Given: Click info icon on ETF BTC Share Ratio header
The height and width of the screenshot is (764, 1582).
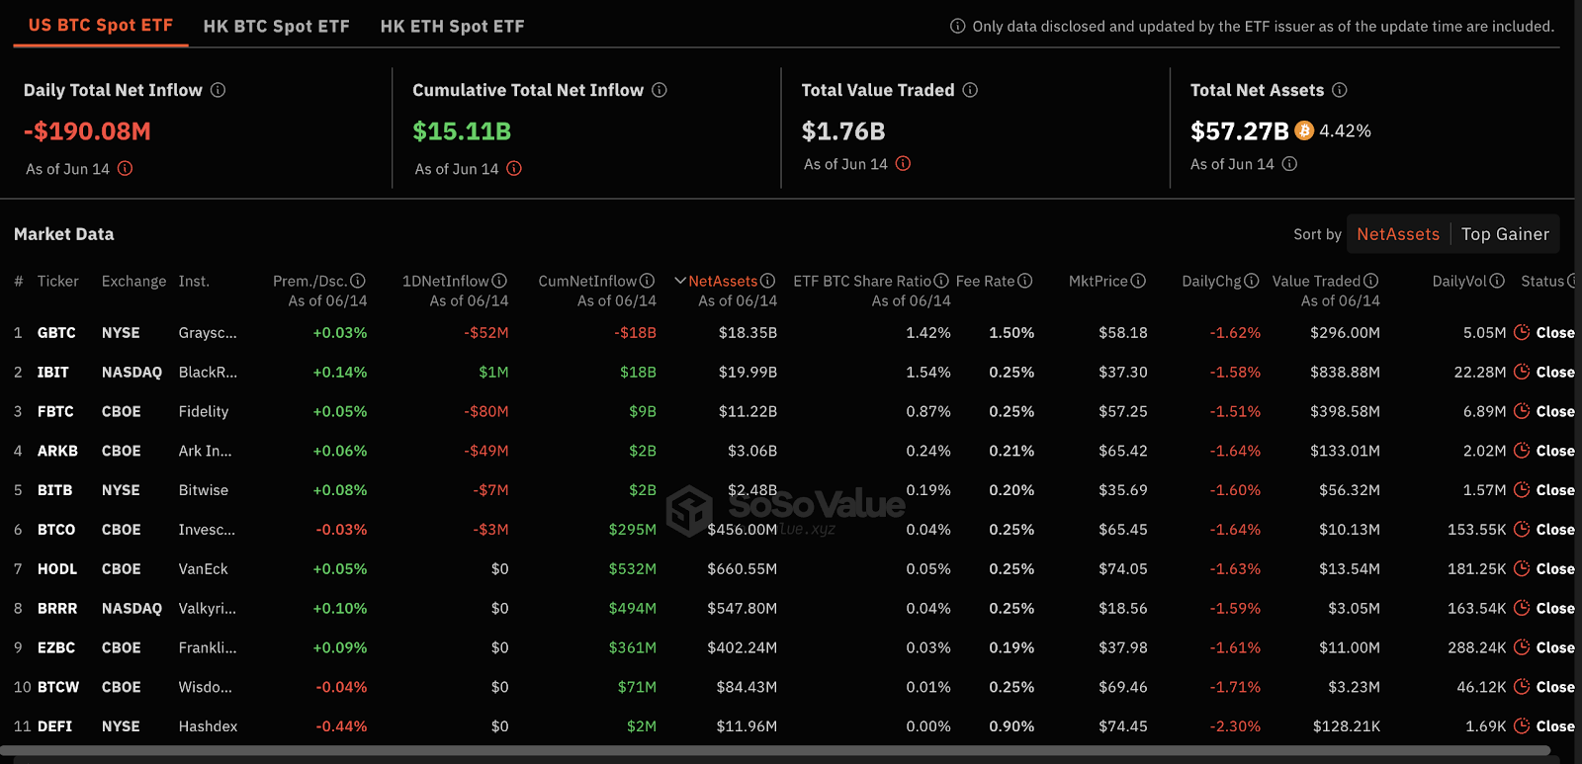Looking at the screenshot, I should click(x=941, y=281).
